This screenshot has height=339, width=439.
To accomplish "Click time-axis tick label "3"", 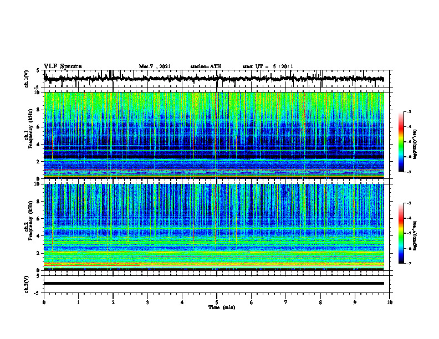I will pos(147,302).
